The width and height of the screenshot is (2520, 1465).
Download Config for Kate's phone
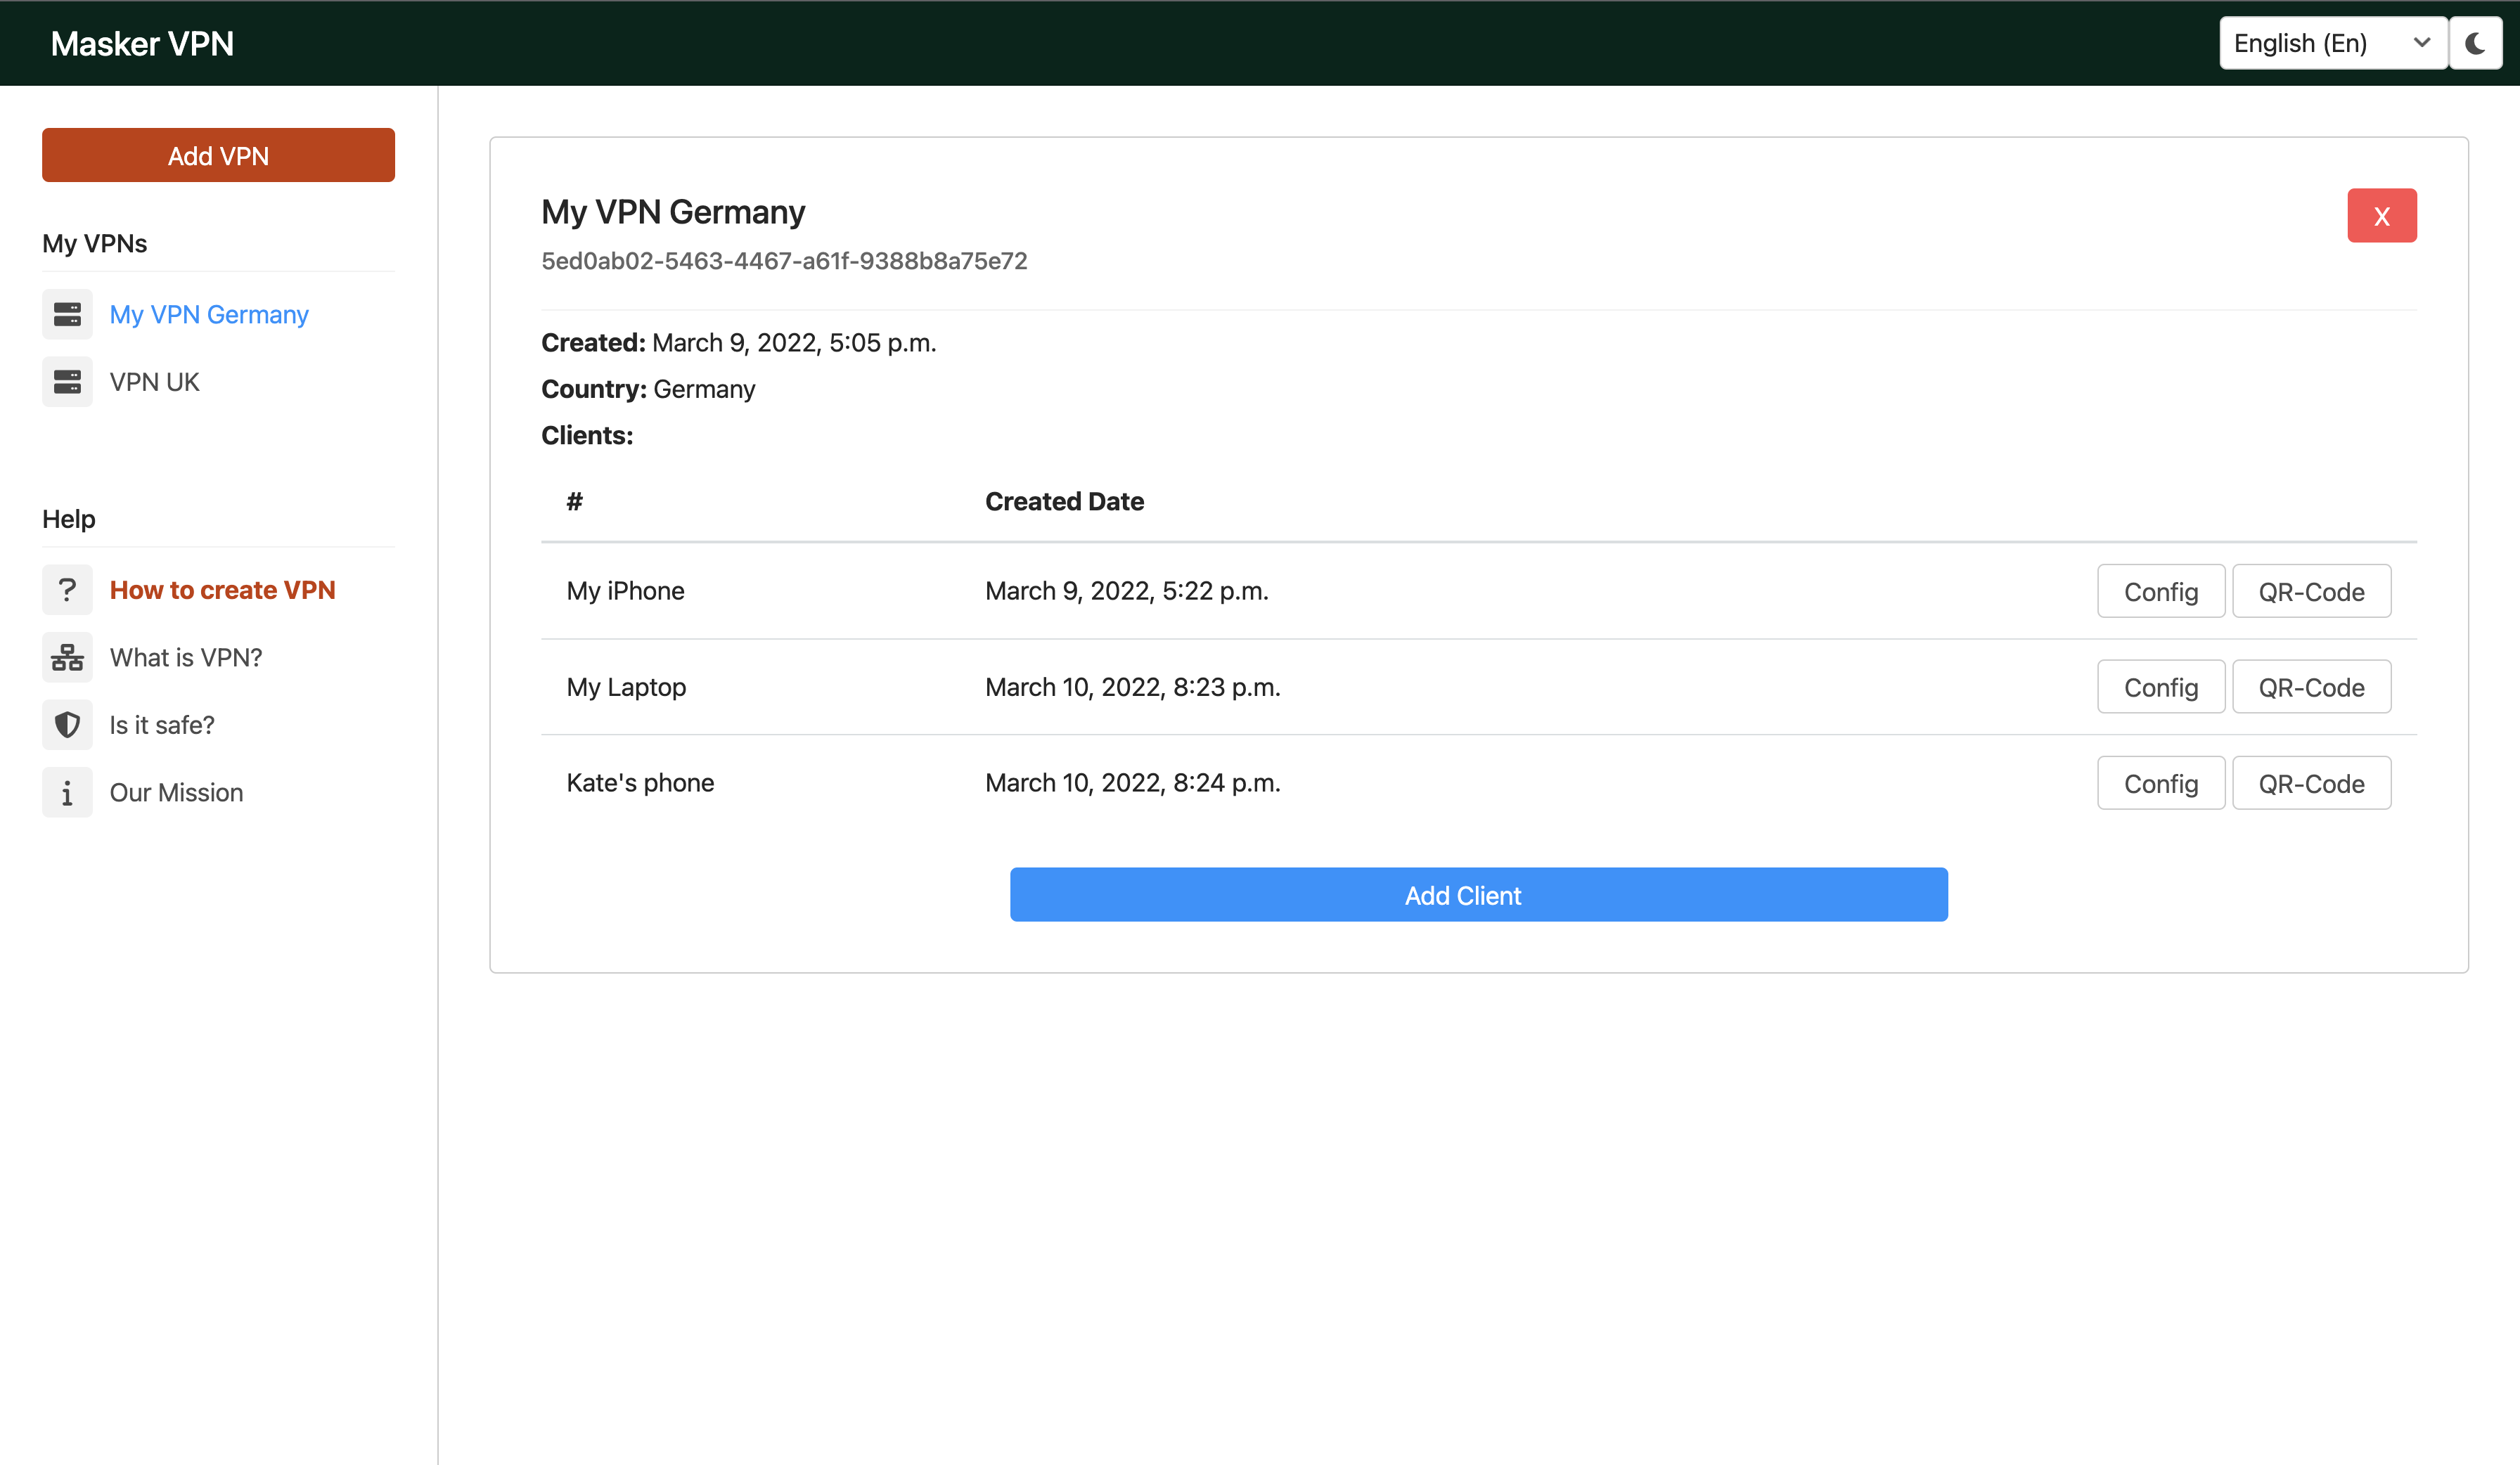pyautogui.click(x=2161, y=783)
